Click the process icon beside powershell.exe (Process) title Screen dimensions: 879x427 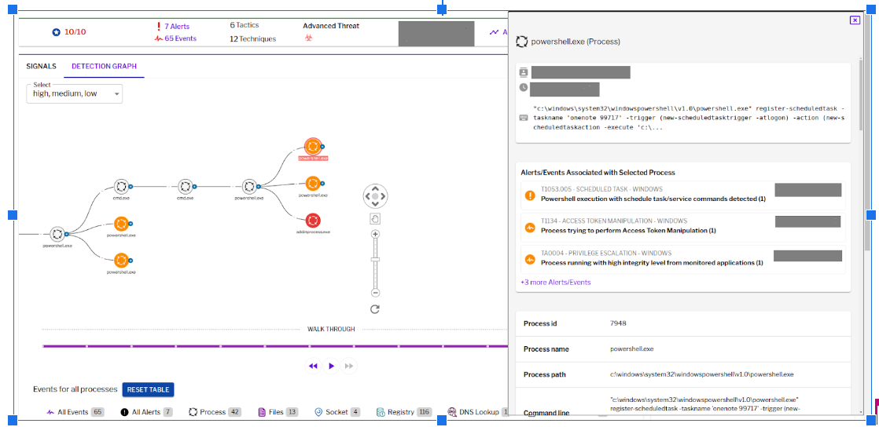[x=522, y=42]
